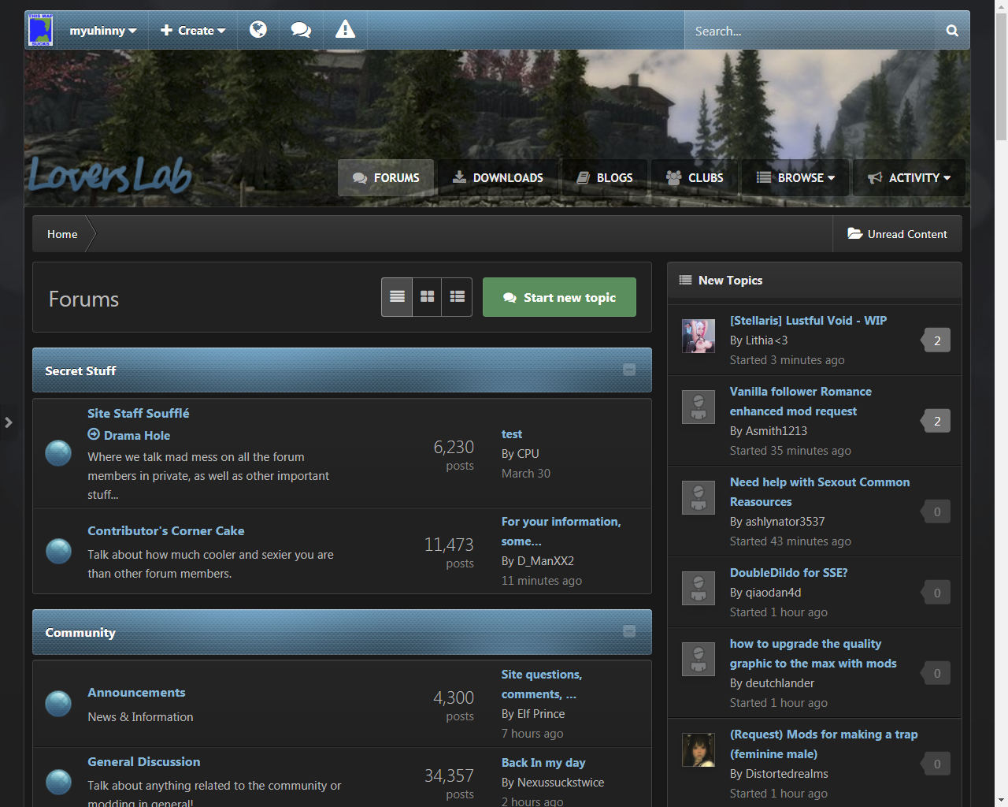Collapse the Secret Stuff category
The image size is (1008, 807).
pos(629,370)
